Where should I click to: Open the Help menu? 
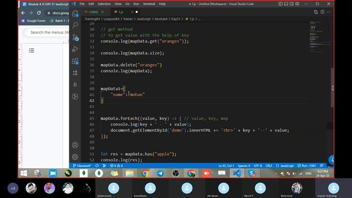[162, 4]
